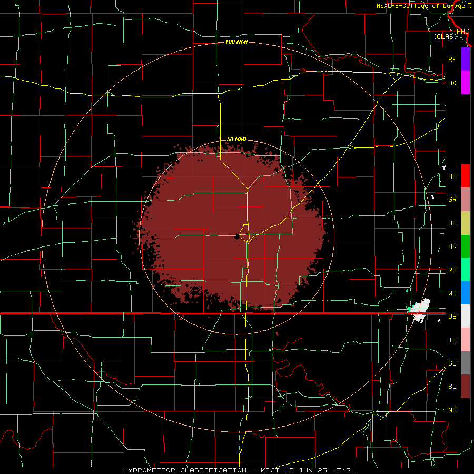Viewport: 474px width, 474px height.
Task: Click the GR legend label
Action: coord(452,200)
